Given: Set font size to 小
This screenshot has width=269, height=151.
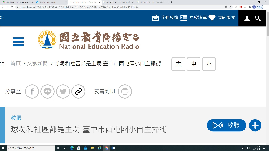Looking at the screenshot, I should [209, 64].
